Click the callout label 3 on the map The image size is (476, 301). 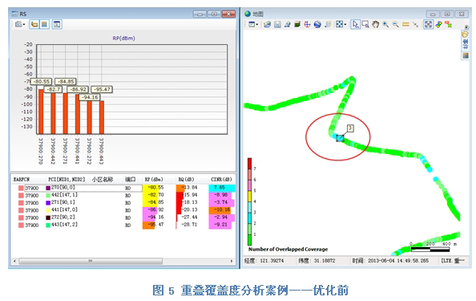pos(350,128)
